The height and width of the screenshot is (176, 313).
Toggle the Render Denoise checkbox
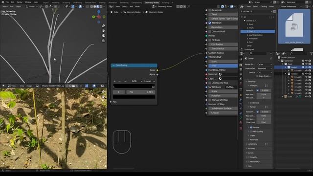point(251,127)
